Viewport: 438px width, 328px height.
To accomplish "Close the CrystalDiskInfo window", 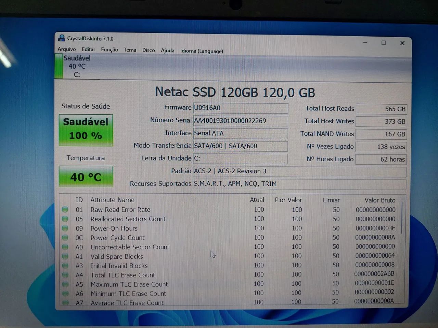I will [x=402, y=43].
